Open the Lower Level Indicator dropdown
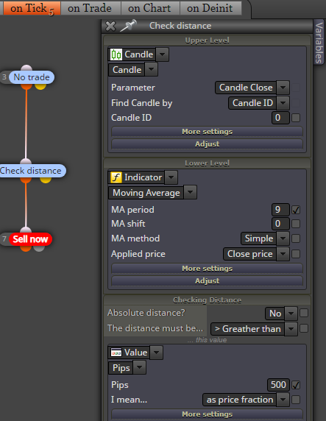The width and height of the screenshot is (326, 421). [x=171, y=177]
